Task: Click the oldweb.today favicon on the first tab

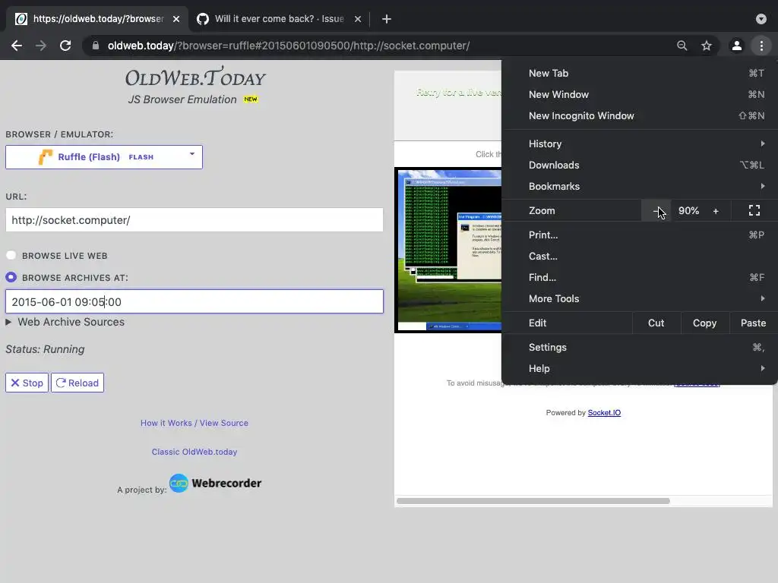Action: 21,19
